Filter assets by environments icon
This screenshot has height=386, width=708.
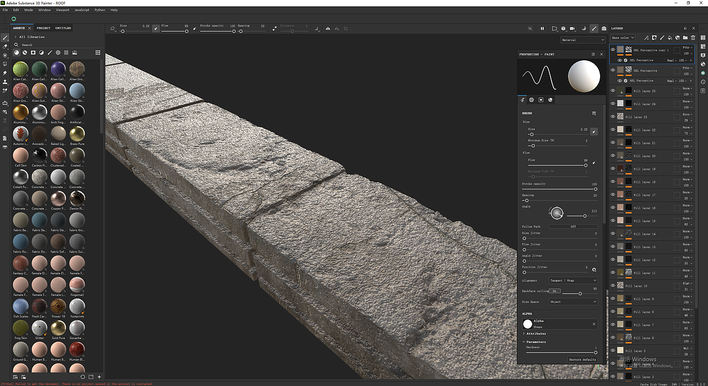coord(74,53)
